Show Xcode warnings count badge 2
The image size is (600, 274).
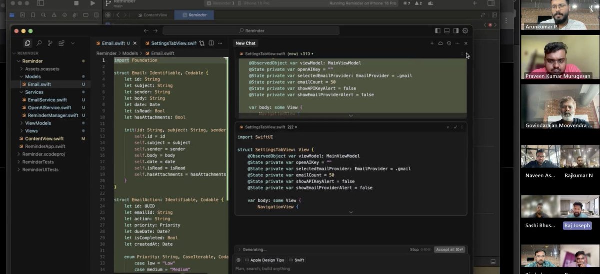tap(418, 4)
